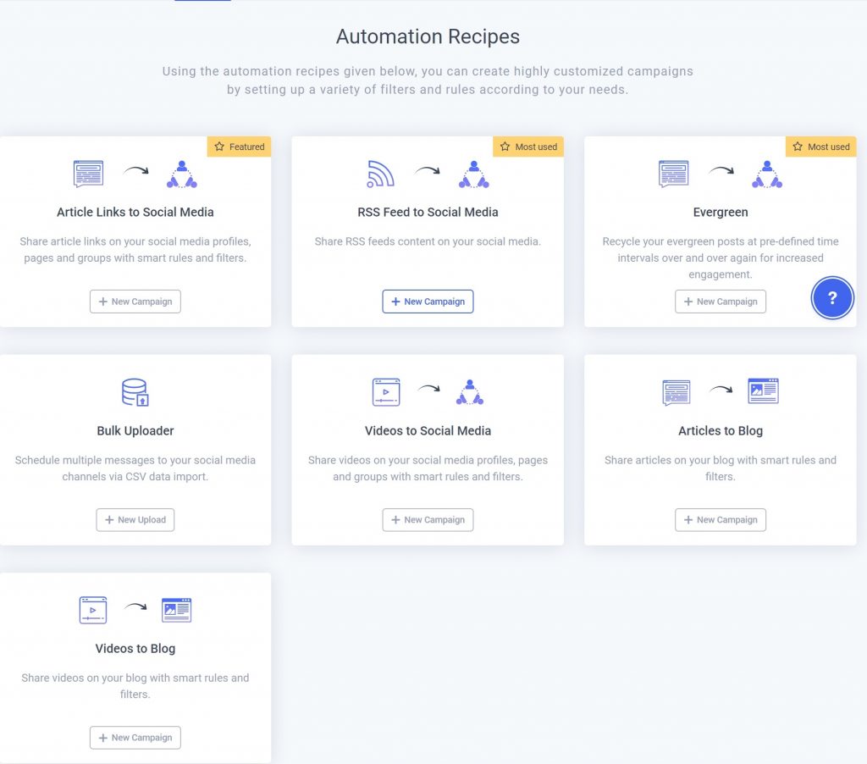Click video player icon on Videos to Social Media
This screenshot has width=867, height=764.
click(386, 391)
